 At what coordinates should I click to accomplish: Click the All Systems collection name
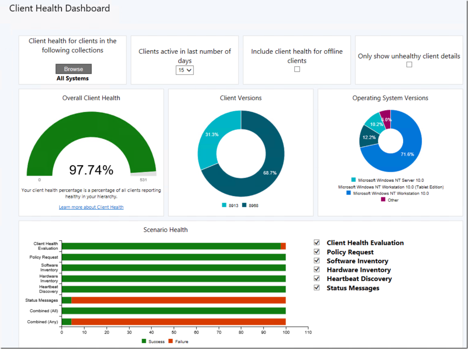(73, 78)
